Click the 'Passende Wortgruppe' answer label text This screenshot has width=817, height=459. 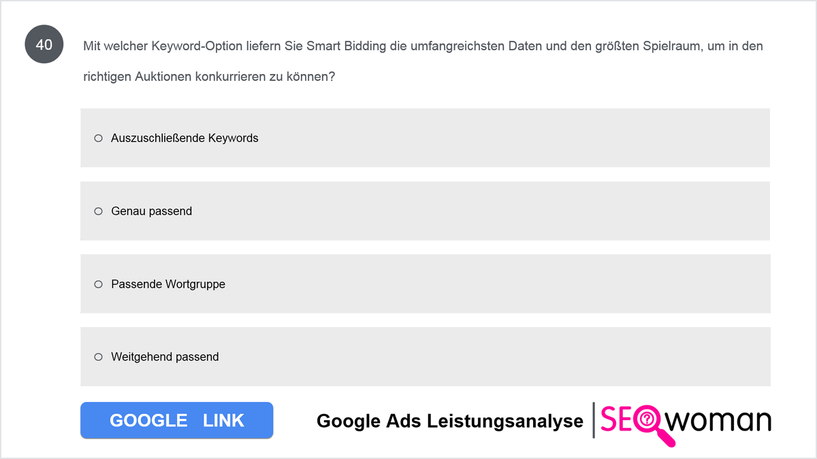(x=168, y=284)
